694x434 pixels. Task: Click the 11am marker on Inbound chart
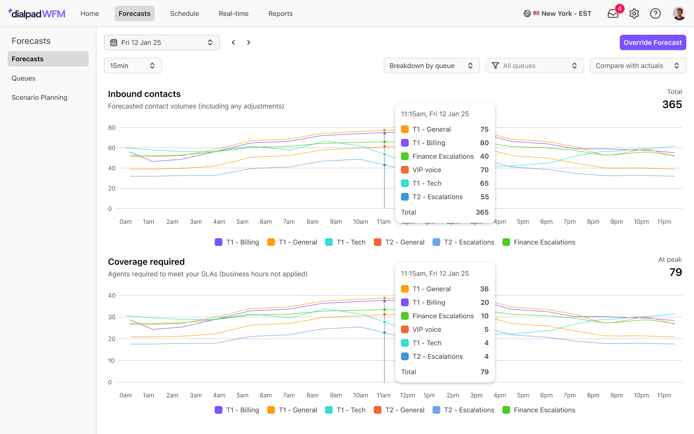click(x=384, y=222)
